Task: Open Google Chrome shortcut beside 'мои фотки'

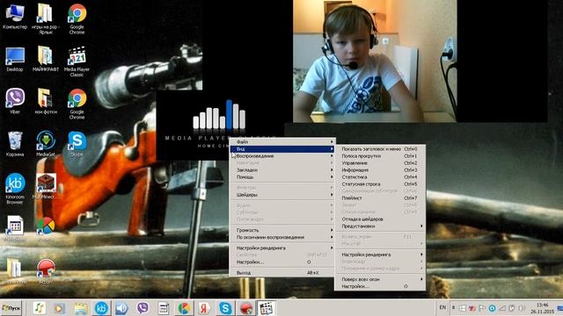Action: click(77, 104)
